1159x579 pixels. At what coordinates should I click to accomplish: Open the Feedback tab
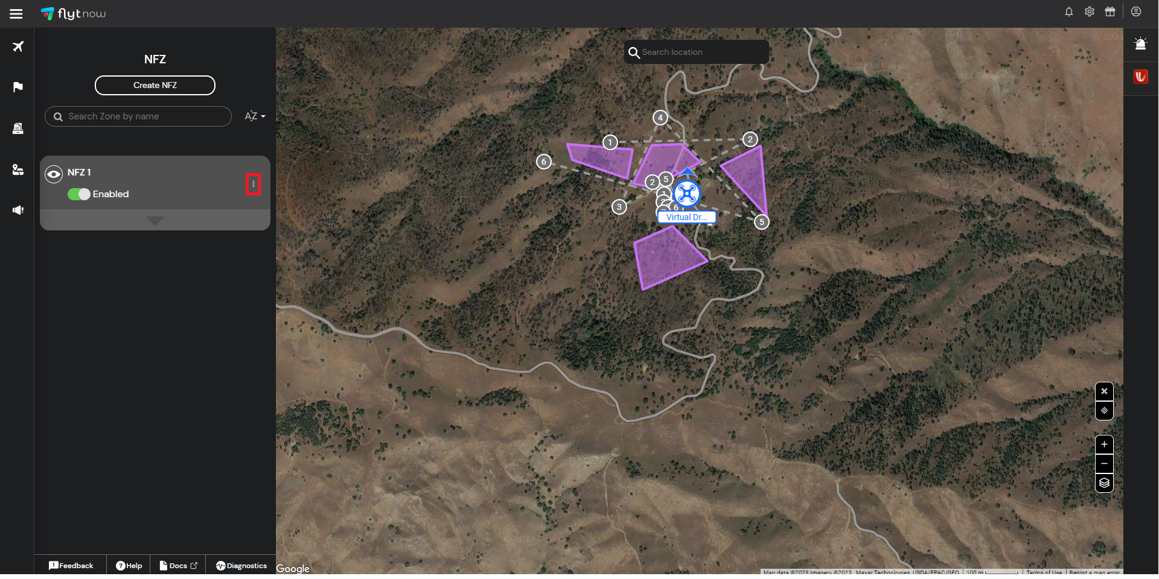coord(71,566)
